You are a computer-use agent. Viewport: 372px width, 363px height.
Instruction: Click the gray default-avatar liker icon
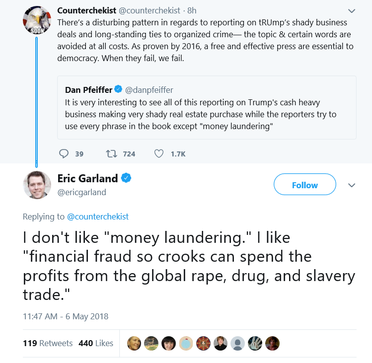point(238,343)
